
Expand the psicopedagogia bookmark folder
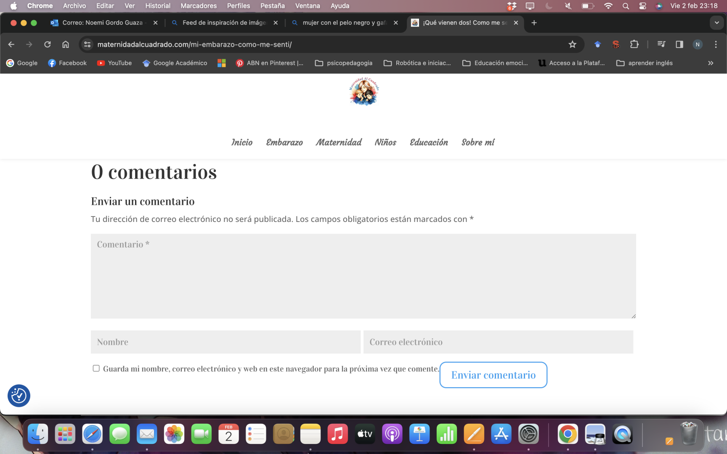point(344,63)
